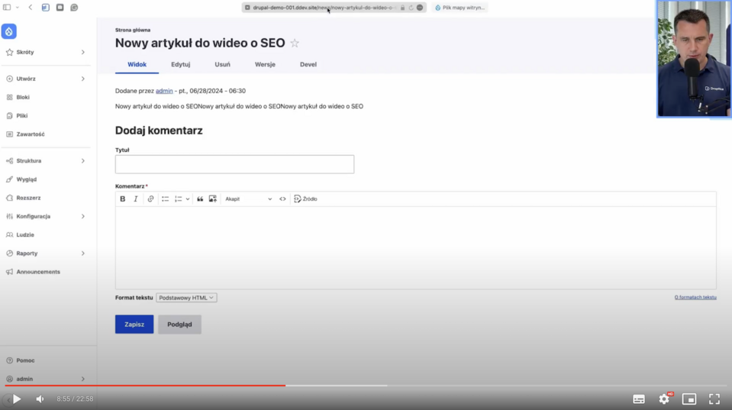Open Announcements in the sidebar
732x410 pixels.
38,272
